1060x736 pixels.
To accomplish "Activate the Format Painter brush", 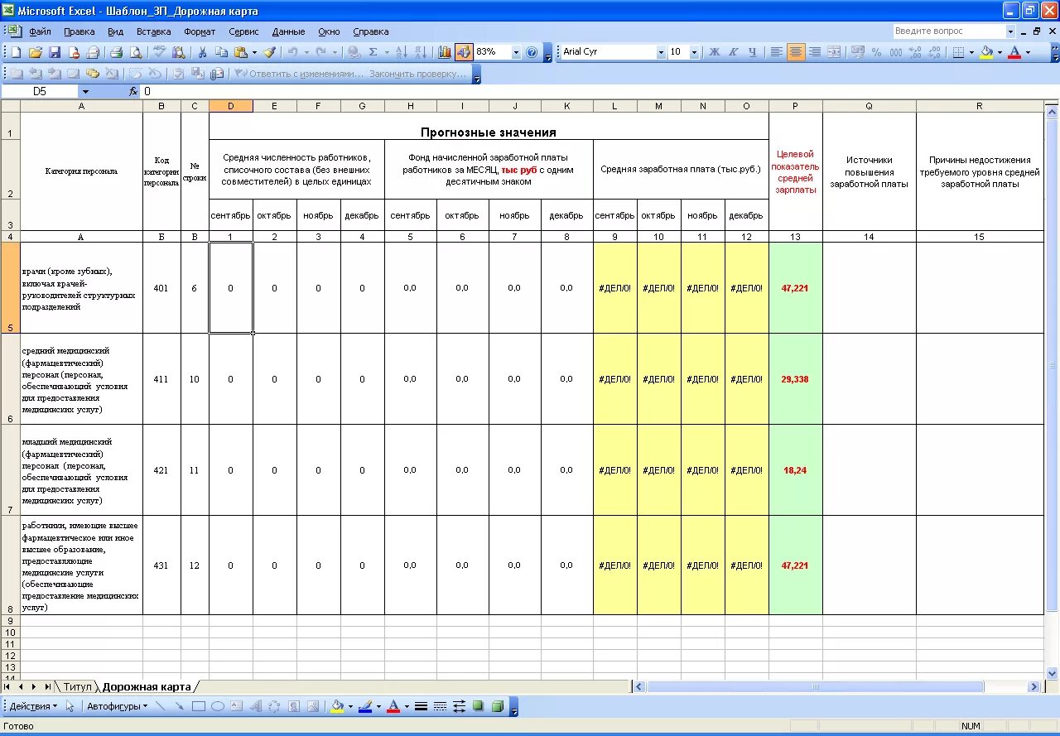I will pyautogui.click(x=269, y=52).
